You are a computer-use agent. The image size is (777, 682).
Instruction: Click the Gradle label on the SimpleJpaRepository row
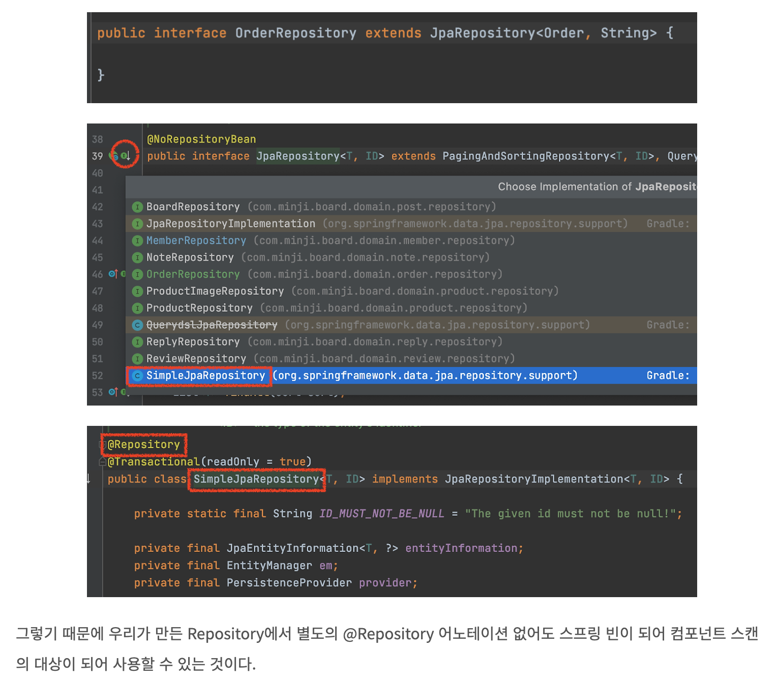tap(668, 376)
